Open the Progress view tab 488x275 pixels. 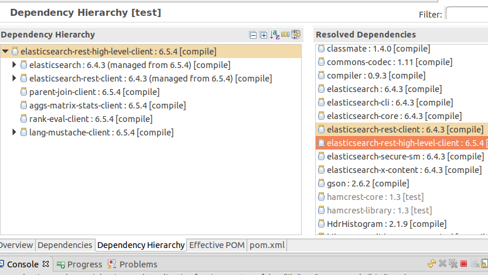coord(80,264)
